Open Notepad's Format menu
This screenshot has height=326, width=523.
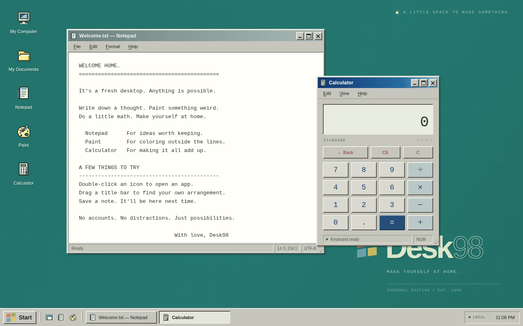tap(113, 46)
